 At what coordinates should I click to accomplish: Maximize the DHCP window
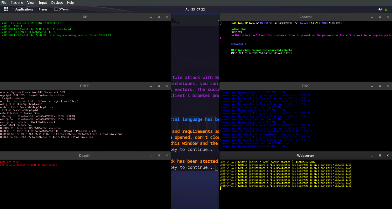[x=159, y=86]
